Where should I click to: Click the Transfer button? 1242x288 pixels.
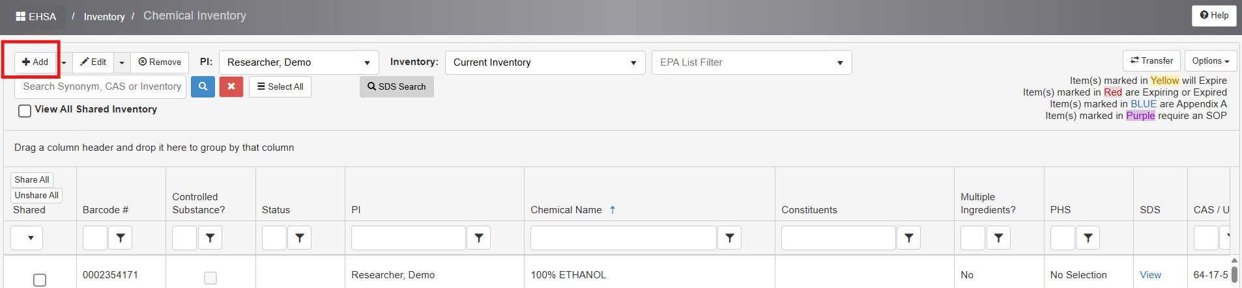coord(1151,60)
